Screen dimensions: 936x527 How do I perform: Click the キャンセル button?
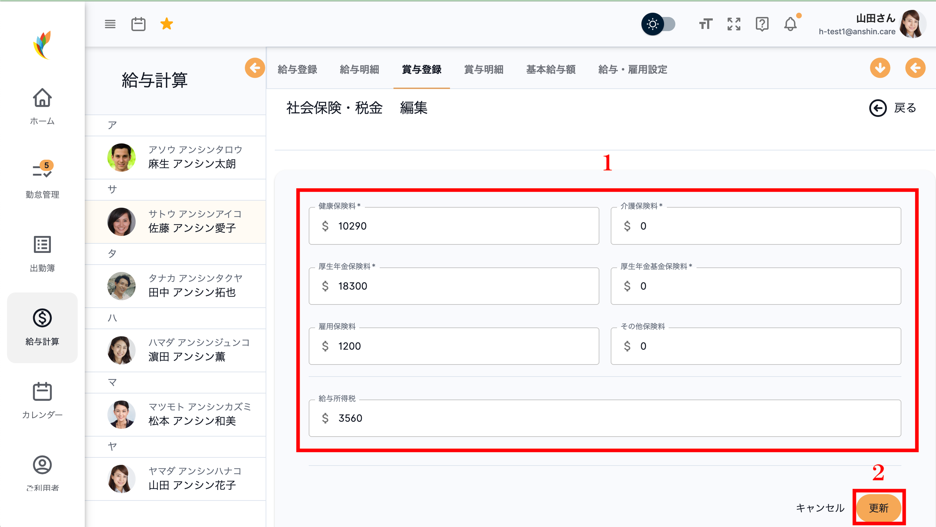pyautogui.click(x=820, y=508)
